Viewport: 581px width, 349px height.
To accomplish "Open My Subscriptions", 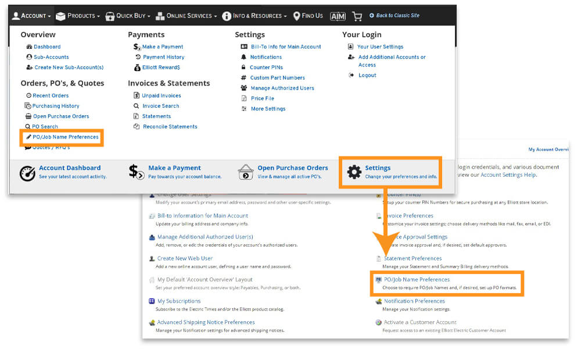I will click(179, 301).
